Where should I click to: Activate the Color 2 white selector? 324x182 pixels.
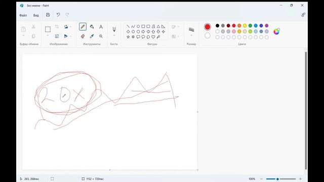pos(208,36)
